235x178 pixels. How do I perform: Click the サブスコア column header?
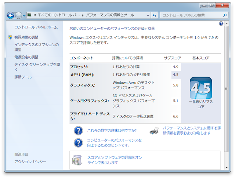pyautogui.click(x=173, y=58)
